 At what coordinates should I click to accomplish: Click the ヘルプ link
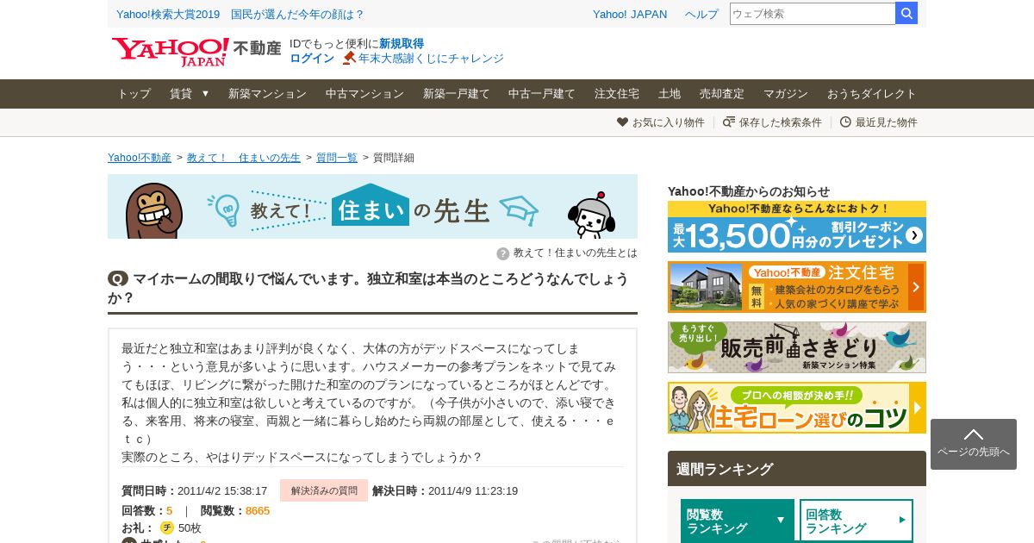pyautogui.click(x=701, y=14)
